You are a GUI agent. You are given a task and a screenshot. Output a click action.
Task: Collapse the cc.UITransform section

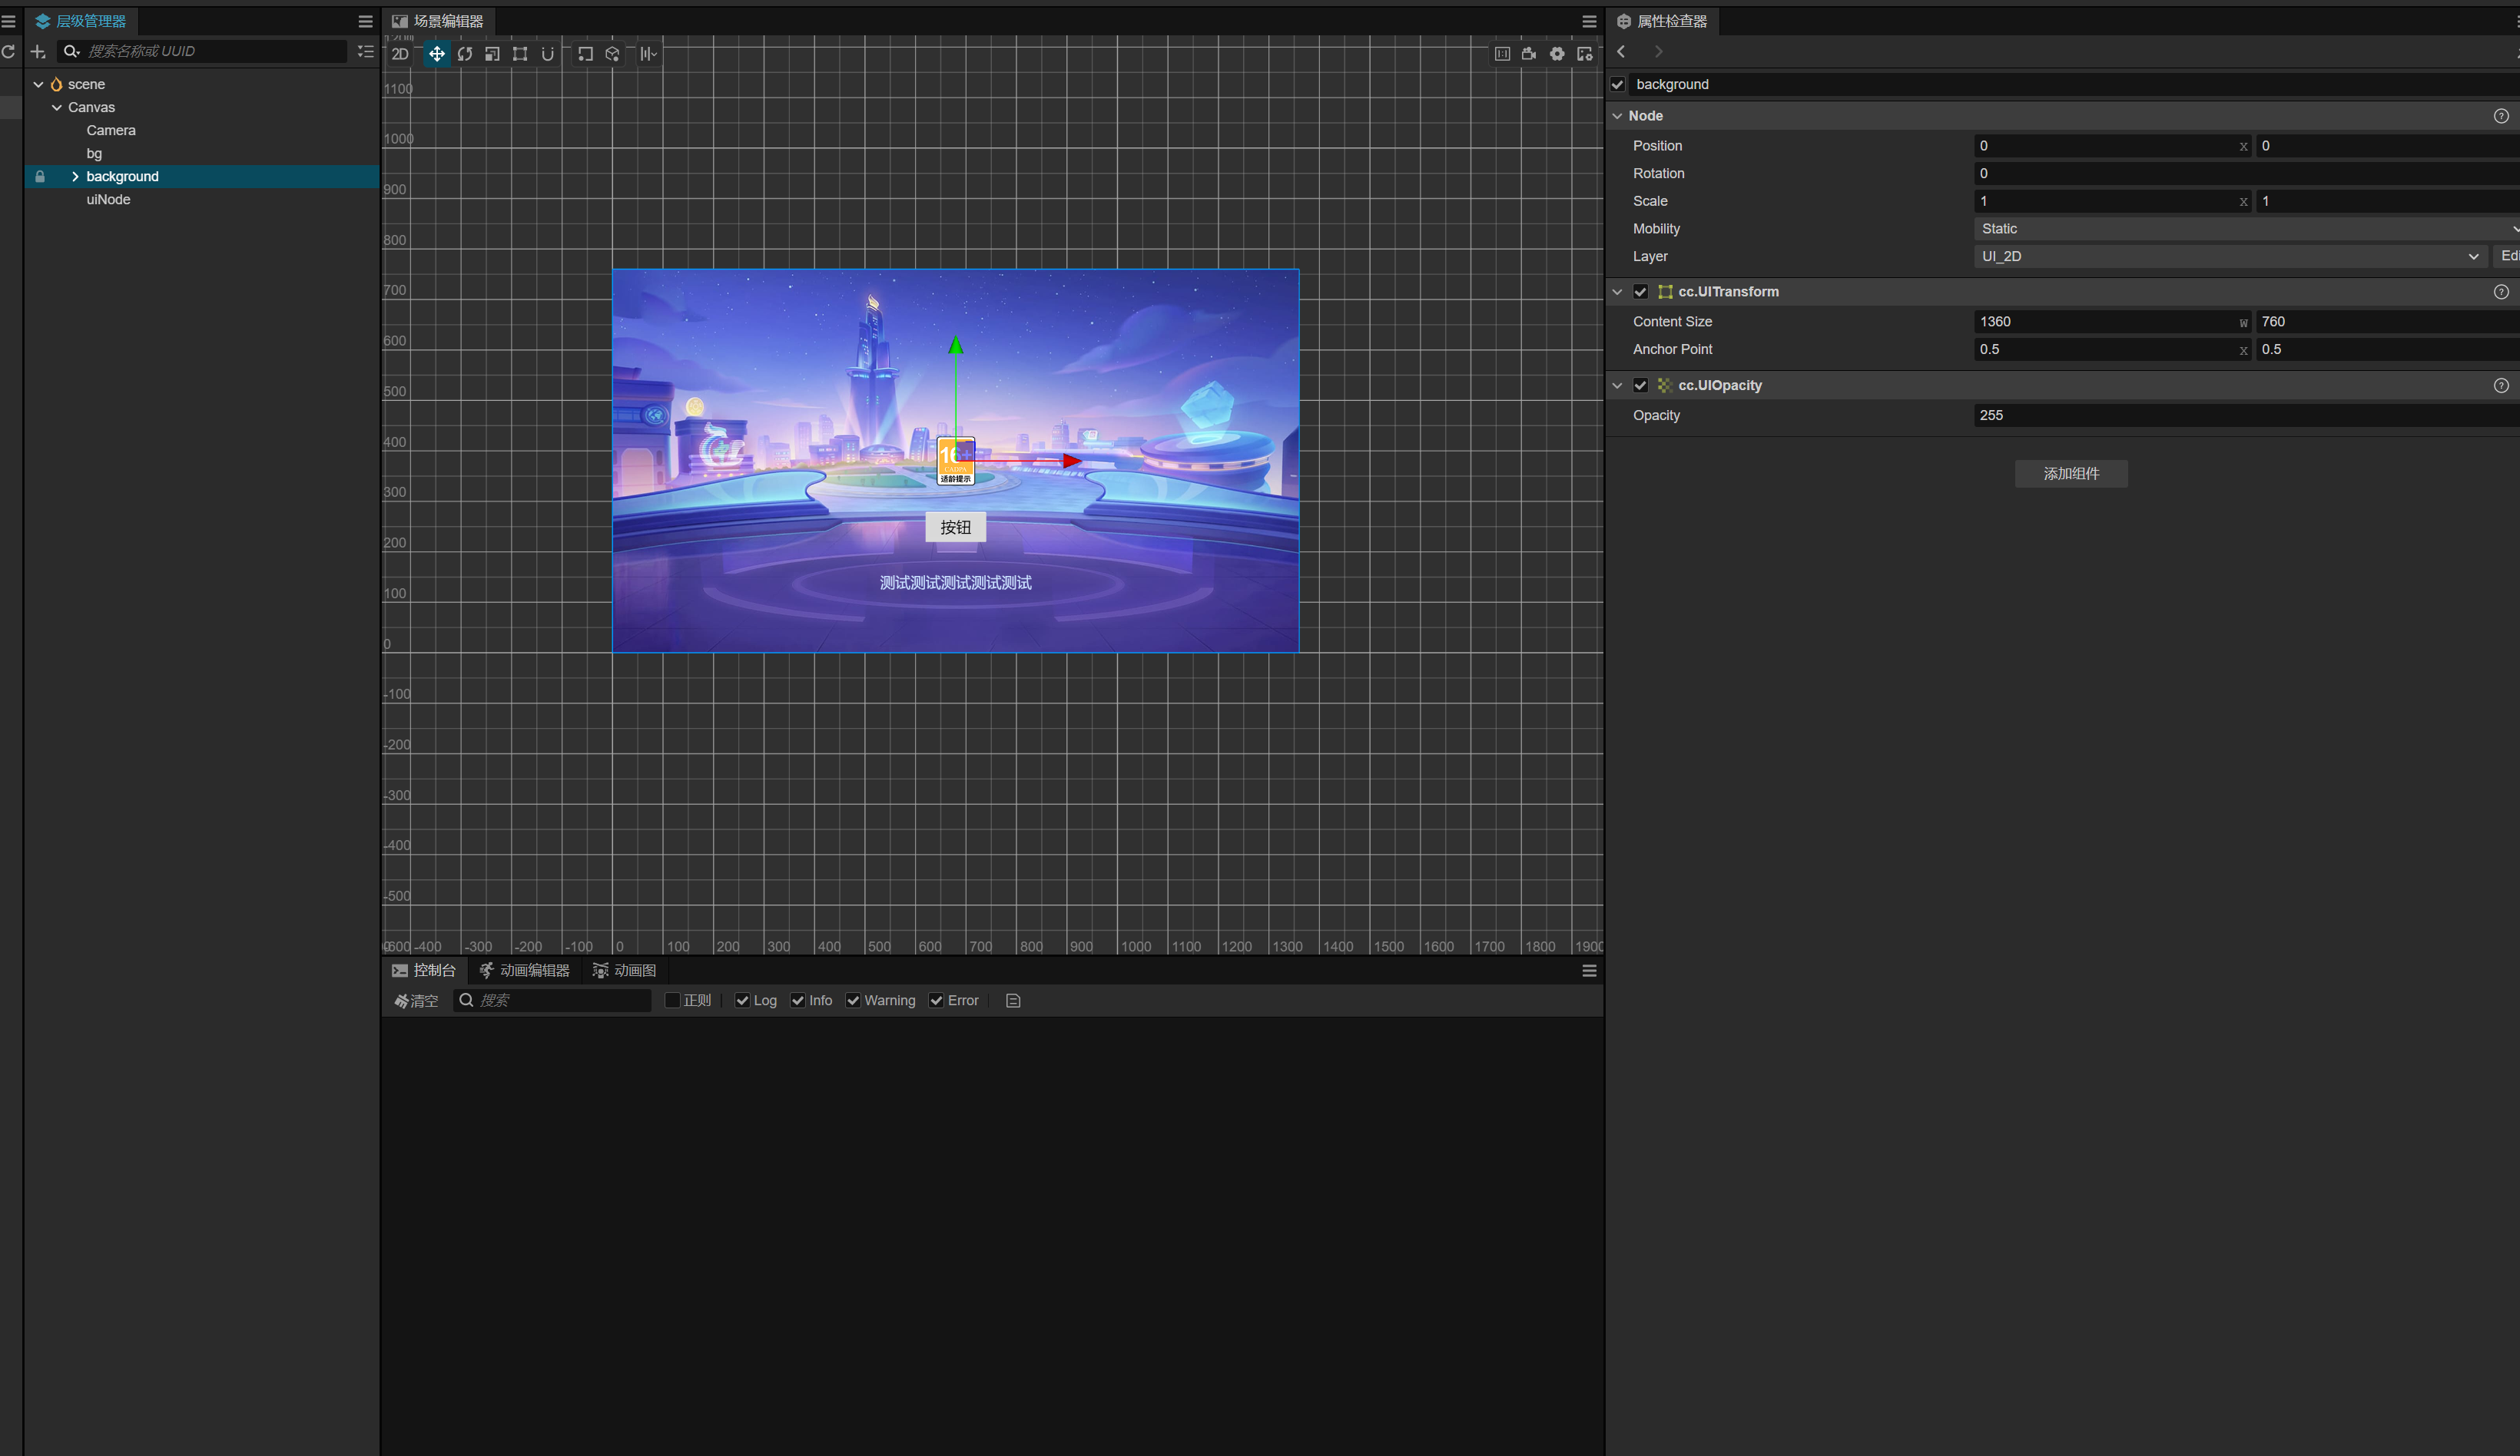pyautogui.click(x=1617, y=292)
